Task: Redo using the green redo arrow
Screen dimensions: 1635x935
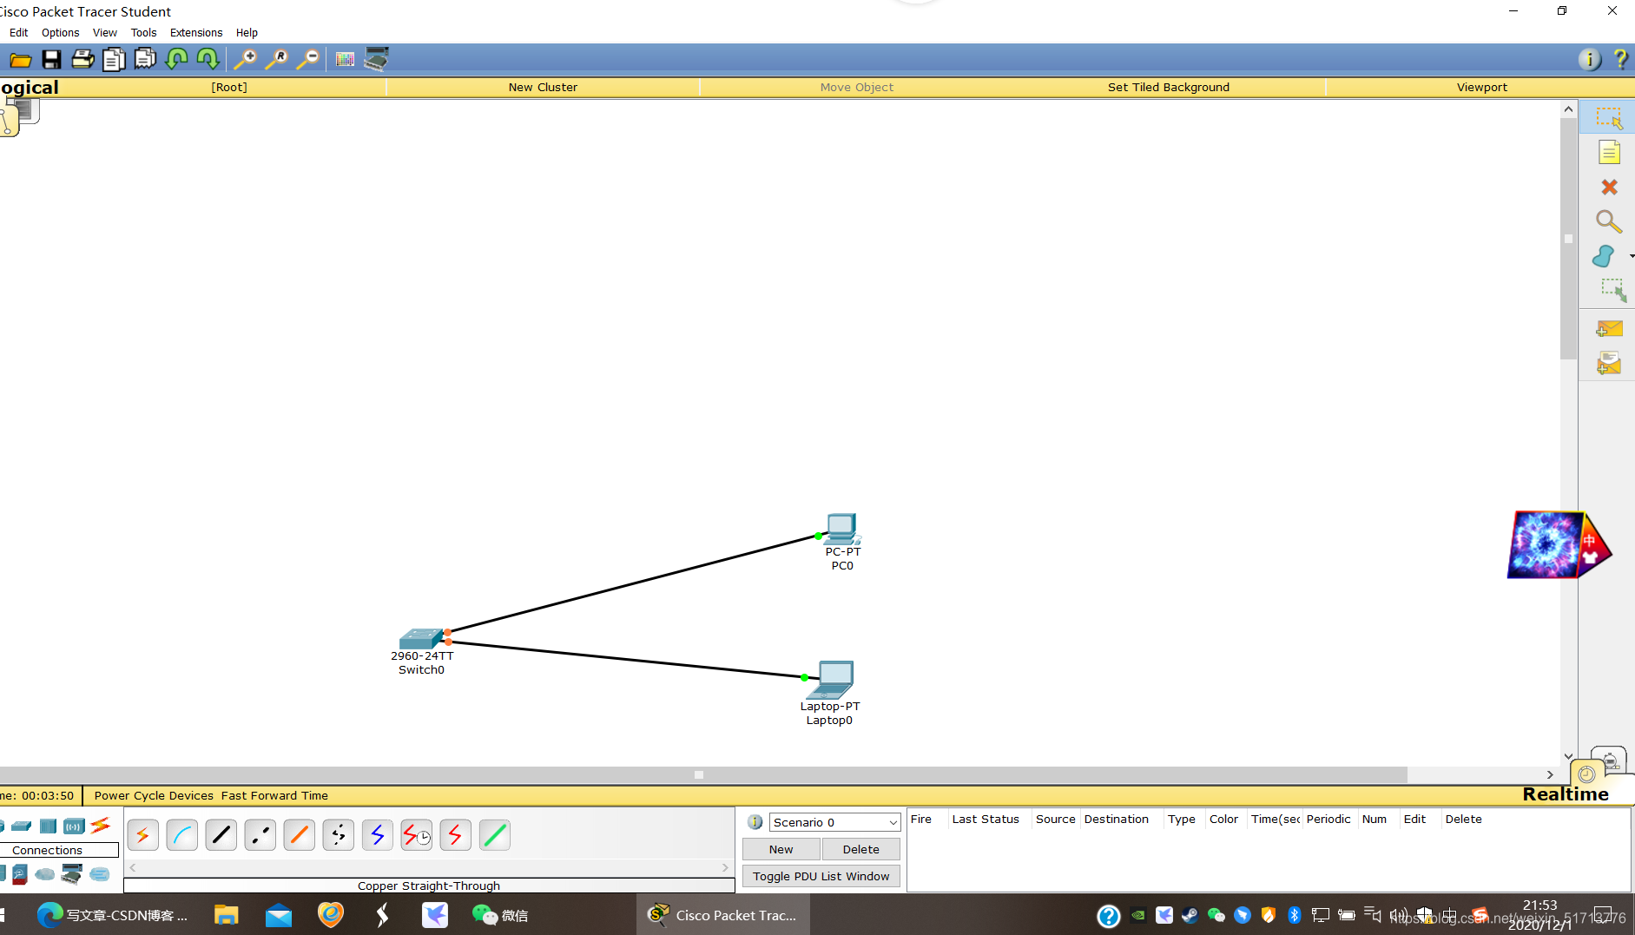Action: pos(208,60)
